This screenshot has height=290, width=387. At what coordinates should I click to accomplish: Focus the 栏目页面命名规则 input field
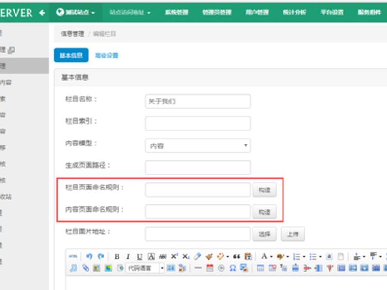click(198, 190)
